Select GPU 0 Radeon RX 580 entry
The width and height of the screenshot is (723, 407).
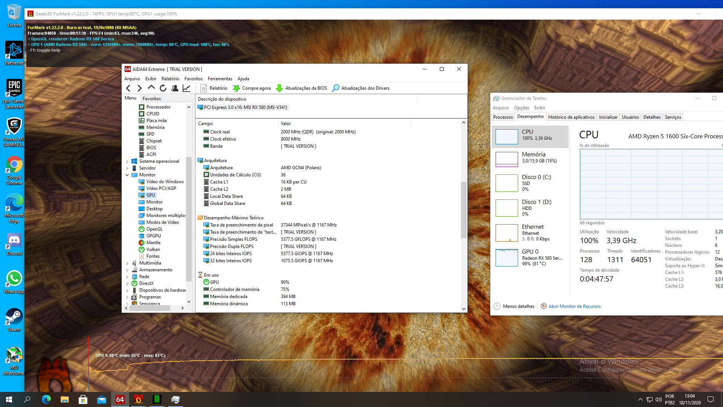point(530,257)
